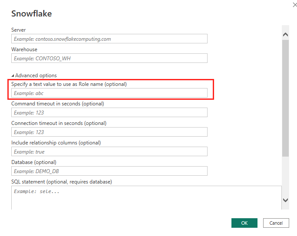Select the Include relationship columns field
The width and height of the screenshot is (297, 236).
[x=109, y=152]
